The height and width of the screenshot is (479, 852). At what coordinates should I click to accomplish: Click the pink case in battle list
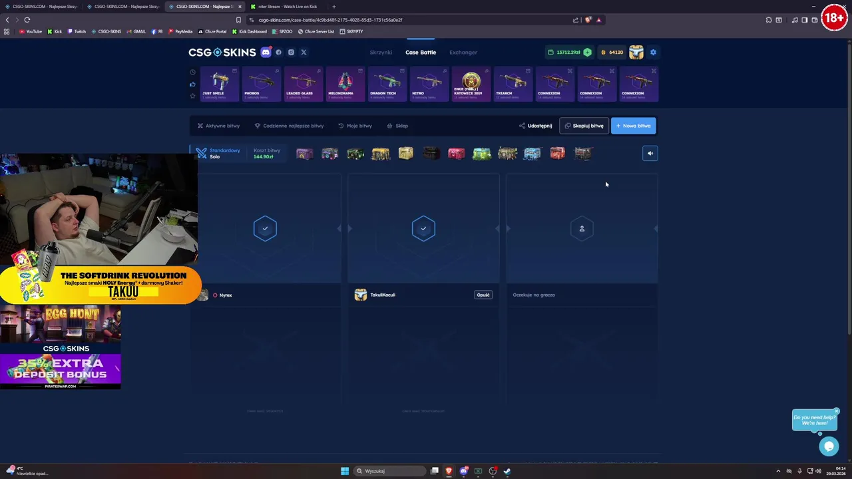click(456, 154)
